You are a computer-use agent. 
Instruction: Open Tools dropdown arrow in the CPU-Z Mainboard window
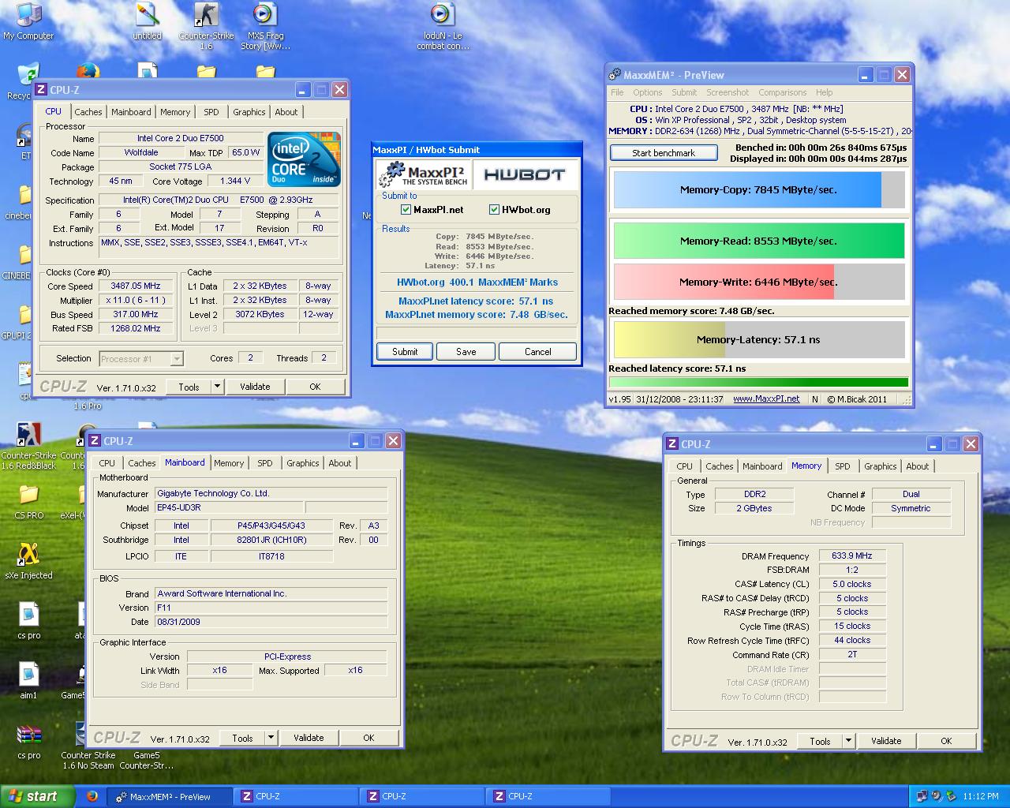tap(271, 738)
